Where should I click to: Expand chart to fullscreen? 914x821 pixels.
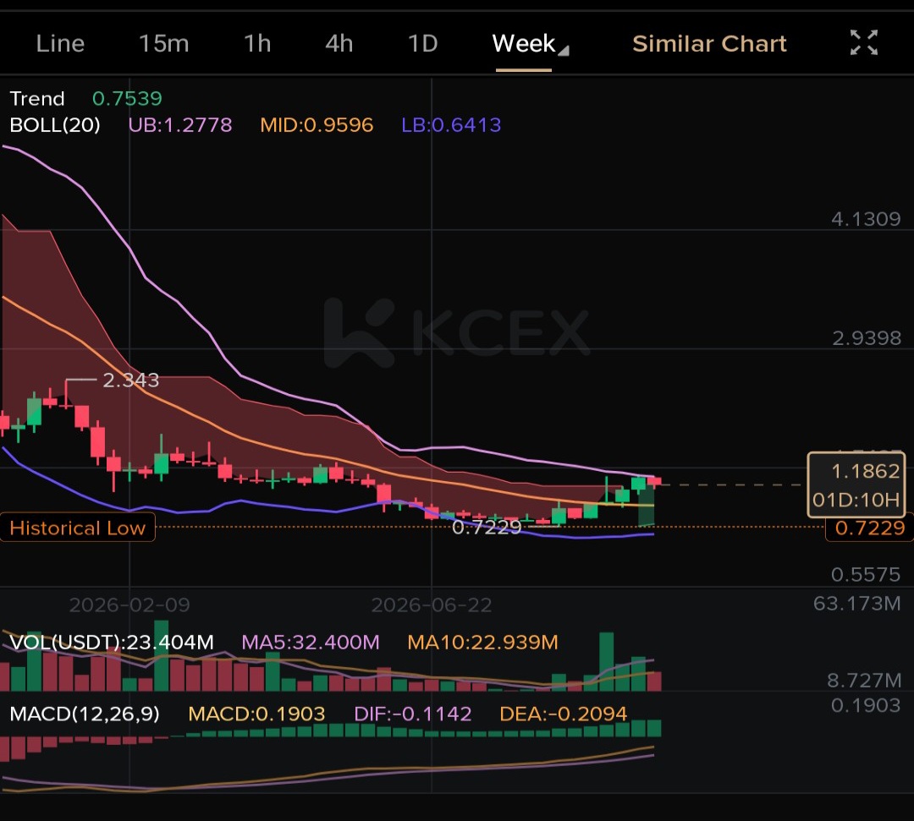click(x=864, y=43)
